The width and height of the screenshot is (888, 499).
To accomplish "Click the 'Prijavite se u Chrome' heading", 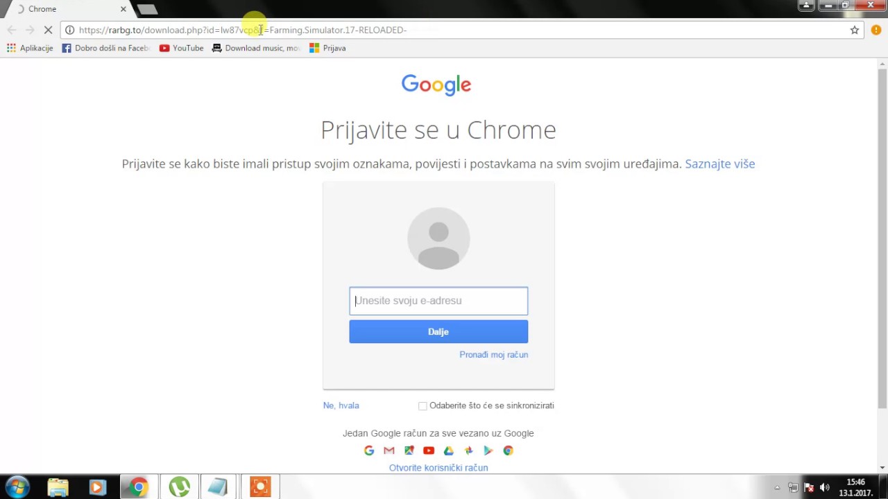I will coord(438,130).
